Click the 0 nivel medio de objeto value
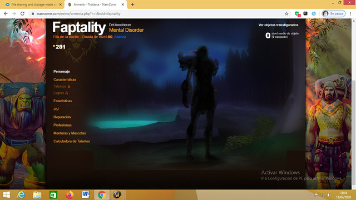The height and width of the screenshot is (200, 356). click(268, 36)
